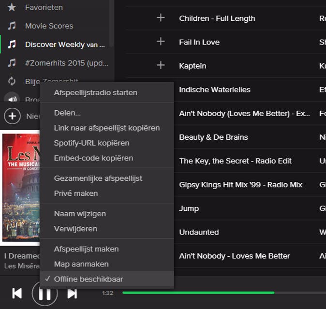Toggle Offline beschikbaar checkmark entry
The image size is (326, 309).
tap(107, 279)
